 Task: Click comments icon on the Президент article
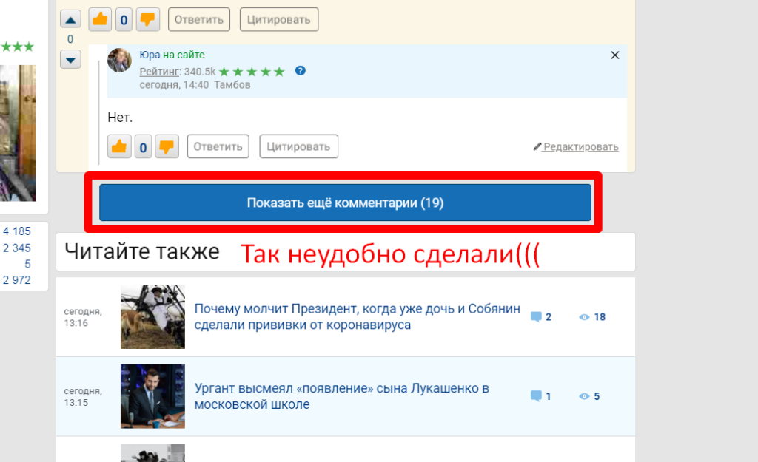coord(537,317)
